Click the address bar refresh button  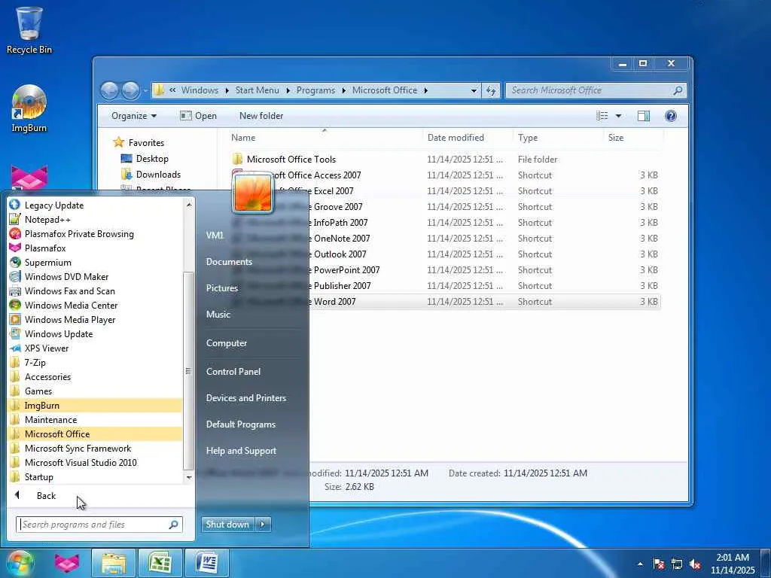pos(491,90)
